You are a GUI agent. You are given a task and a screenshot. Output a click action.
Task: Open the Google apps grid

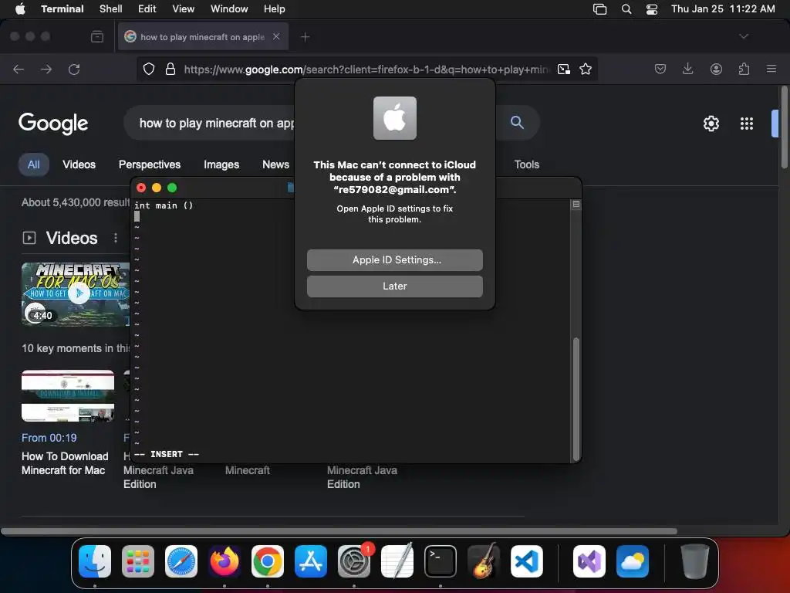[x=747, y=124]
